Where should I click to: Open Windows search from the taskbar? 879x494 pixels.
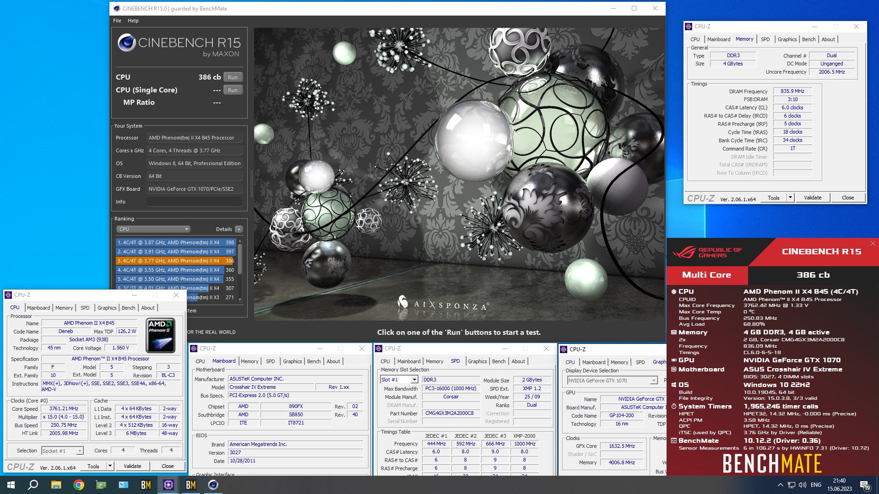pos(33,485)
